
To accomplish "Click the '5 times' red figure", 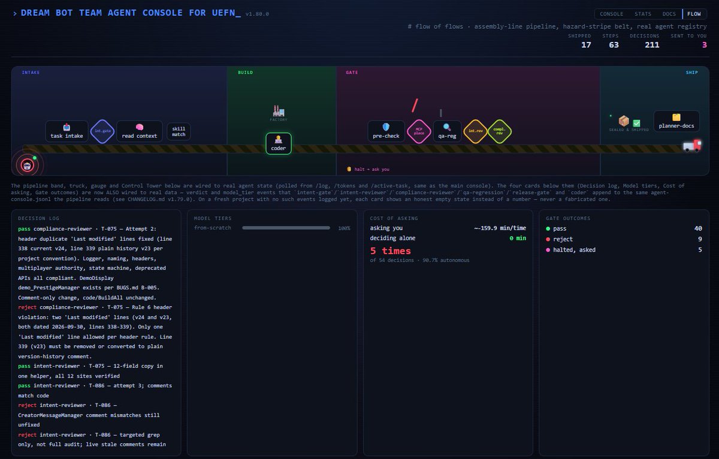I will click(391, 250).
